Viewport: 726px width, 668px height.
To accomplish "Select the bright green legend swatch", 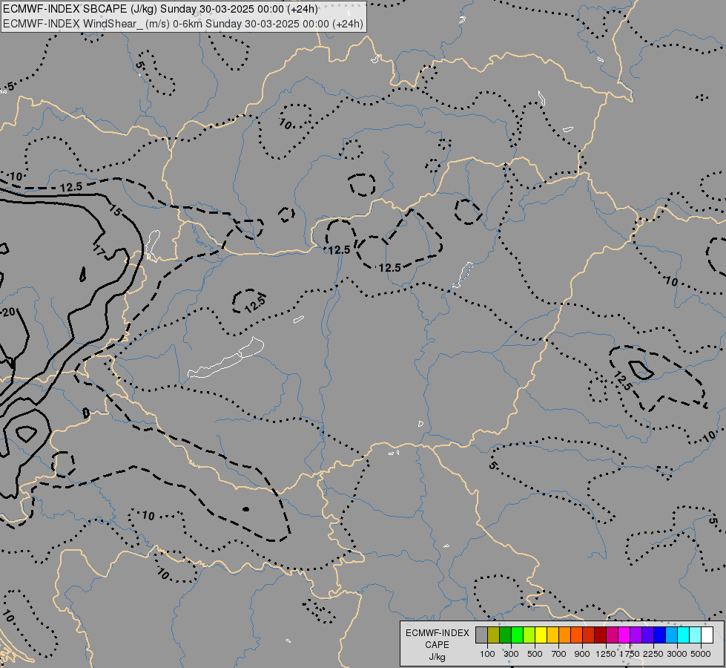I will tap(517, 635).
